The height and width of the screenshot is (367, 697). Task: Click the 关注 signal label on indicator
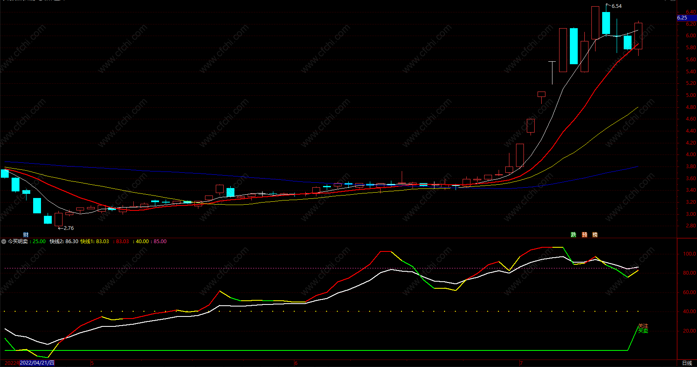[x=643, y=326]
